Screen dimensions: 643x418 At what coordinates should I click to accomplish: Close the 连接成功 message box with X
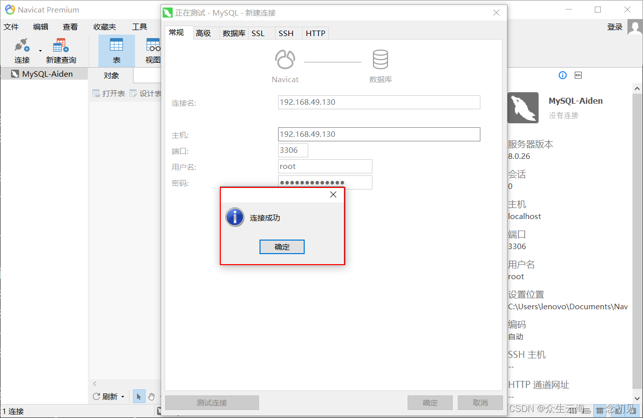tap(333, 195)
